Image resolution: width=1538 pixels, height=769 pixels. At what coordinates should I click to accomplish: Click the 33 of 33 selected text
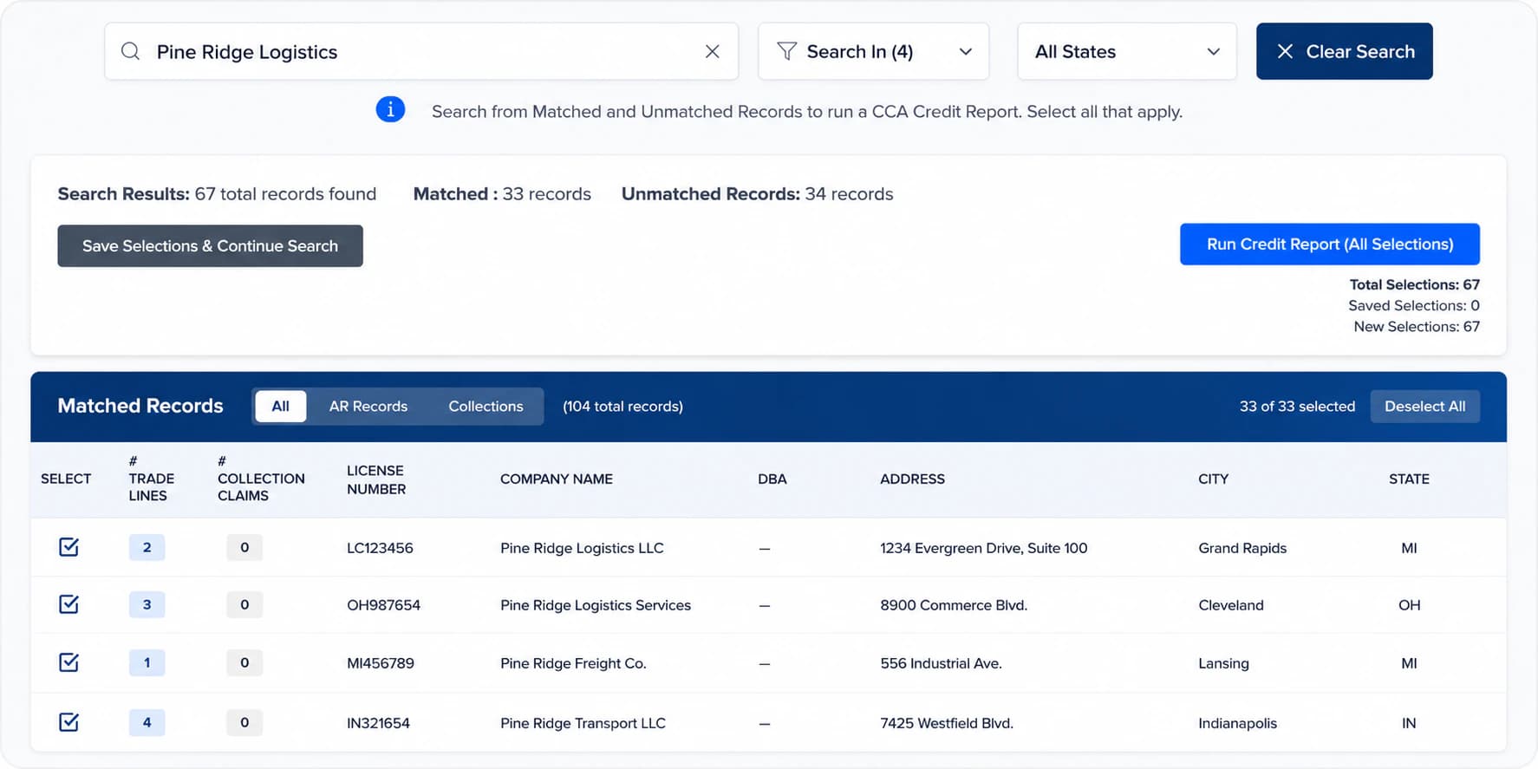[x=1297, y=406]
